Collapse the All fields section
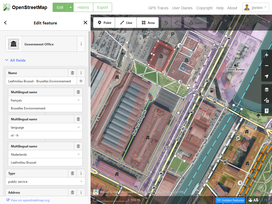The width and height of the screenshot is (272, 204). 15,60
